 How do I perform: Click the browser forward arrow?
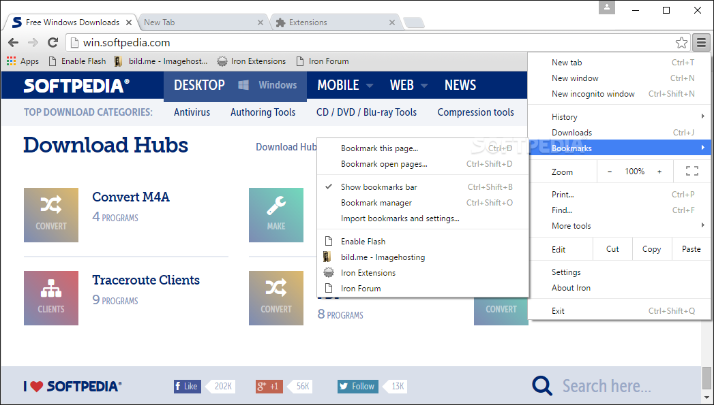tap(33, 43)
